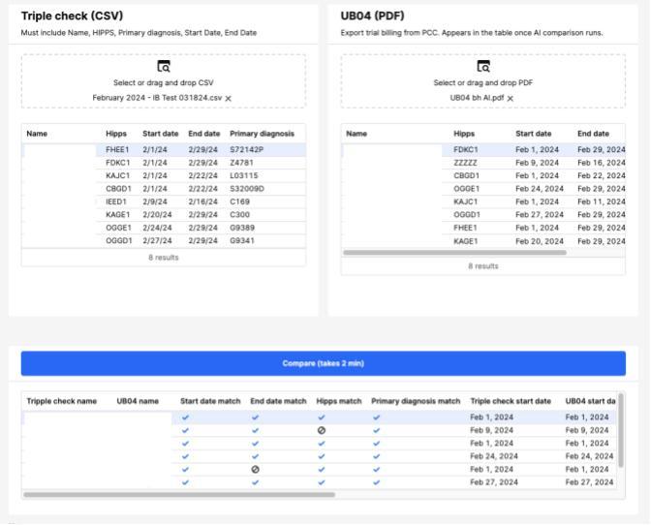Click the Primary diagnosis match column header
Screen dimensions: 651x525
(x=416, y=401)
